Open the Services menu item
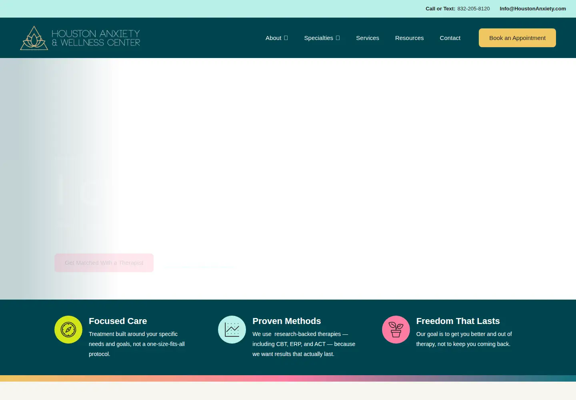 368,38
